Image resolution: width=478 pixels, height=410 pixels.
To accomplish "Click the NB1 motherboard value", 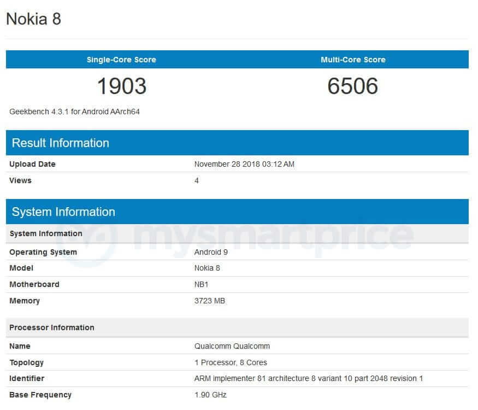I will 202,284.
